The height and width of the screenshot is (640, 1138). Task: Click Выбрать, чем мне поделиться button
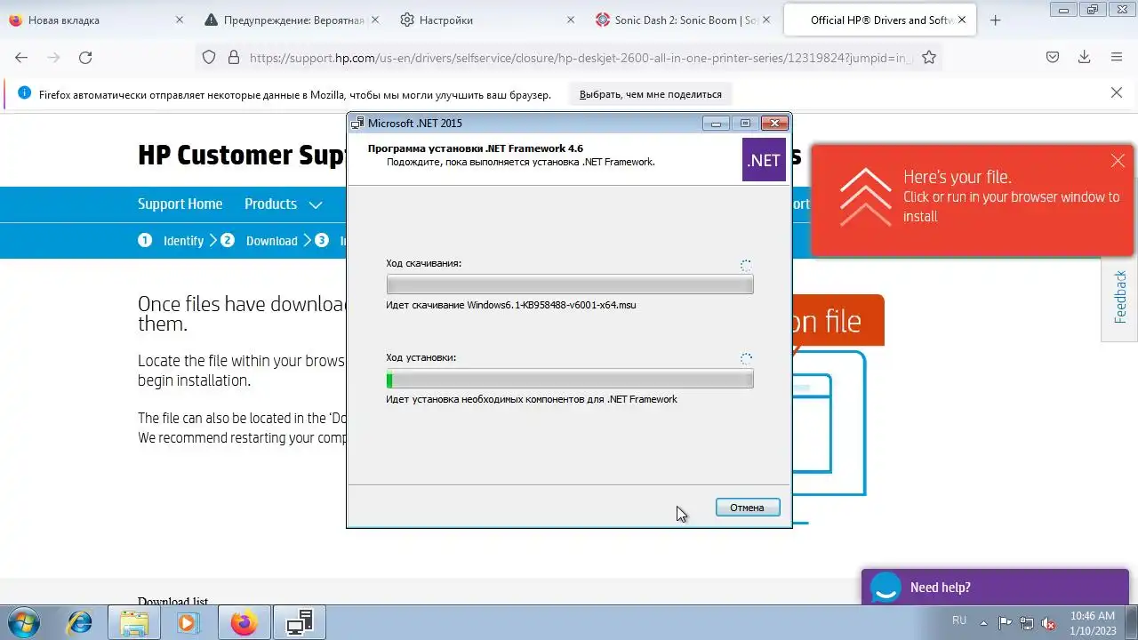coord(651,94)
